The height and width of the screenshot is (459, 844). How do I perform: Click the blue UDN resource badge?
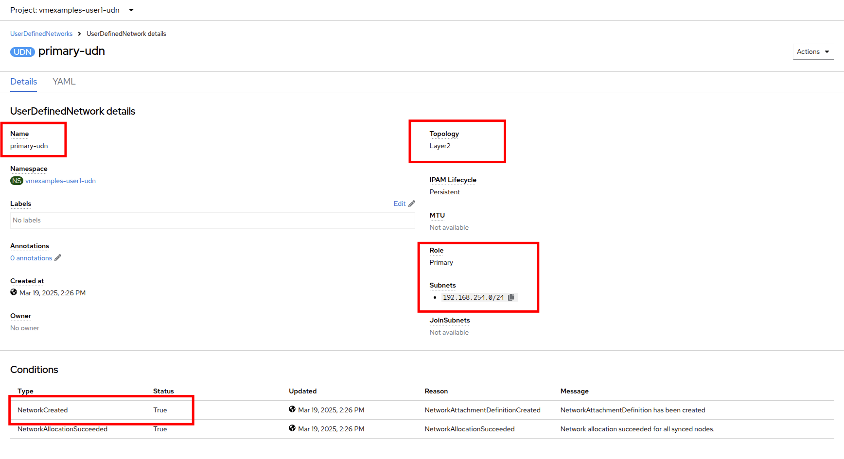(x=22, y=52)
